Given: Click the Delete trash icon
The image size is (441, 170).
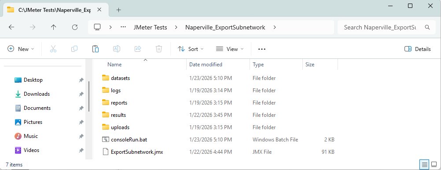Looking at the screenshot, I should pyautogui.click(x=159, y=49).
